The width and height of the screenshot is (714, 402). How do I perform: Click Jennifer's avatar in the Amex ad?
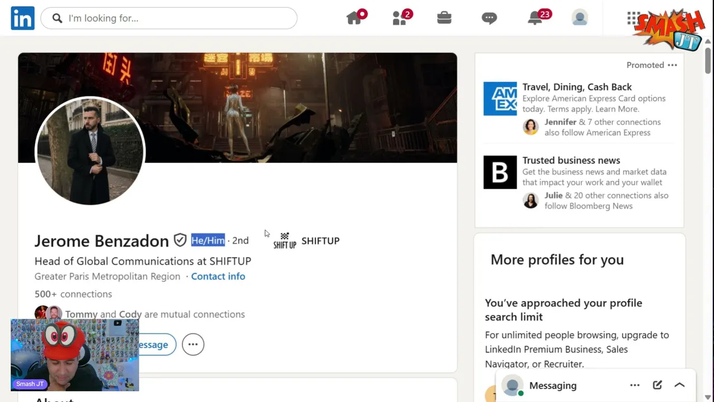pos(530,127)
